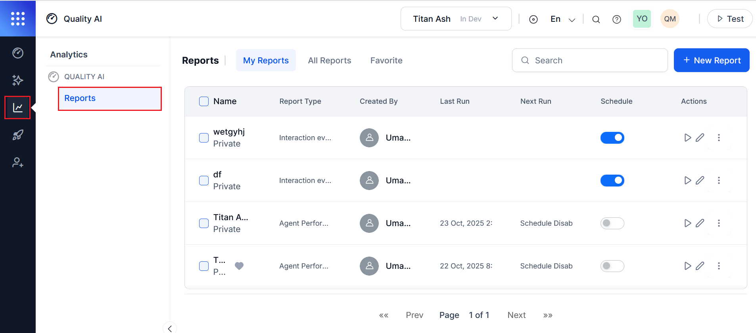Select all reports with the Name header checkbox

(204, 101)
